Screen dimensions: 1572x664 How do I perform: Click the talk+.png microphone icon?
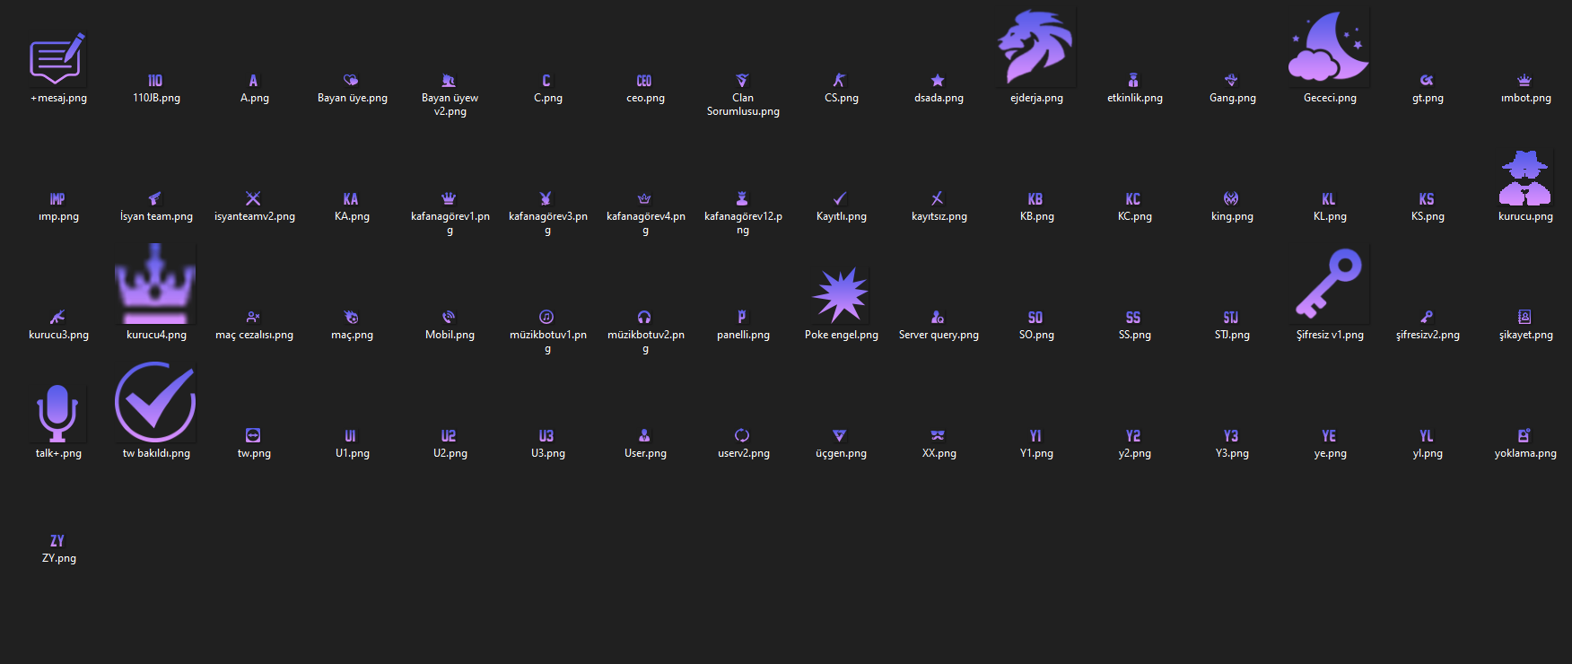click(x=57, y=413)
